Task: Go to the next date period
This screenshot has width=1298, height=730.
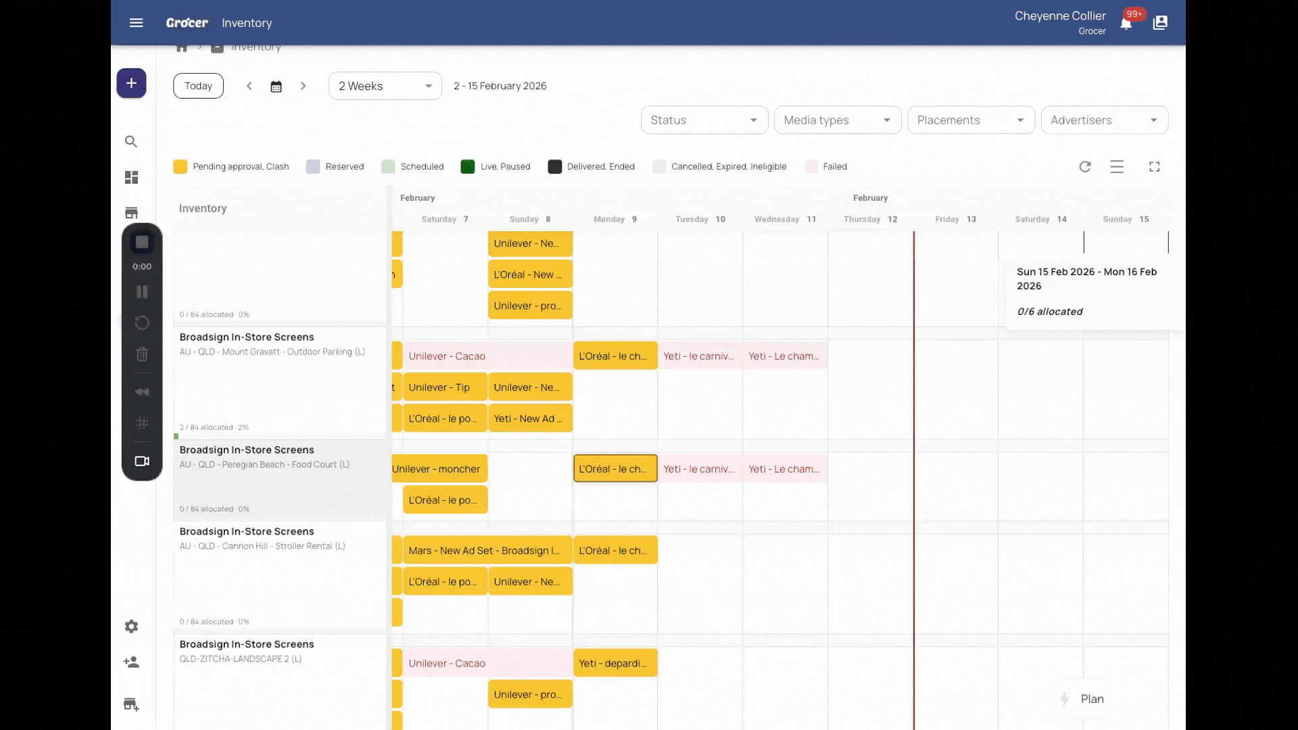Action: point(303,87)
